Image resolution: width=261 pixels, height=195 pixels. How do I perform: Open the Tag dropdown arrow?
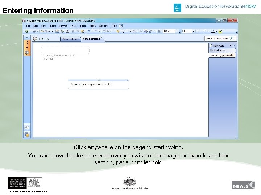click(x=127, y=31)
